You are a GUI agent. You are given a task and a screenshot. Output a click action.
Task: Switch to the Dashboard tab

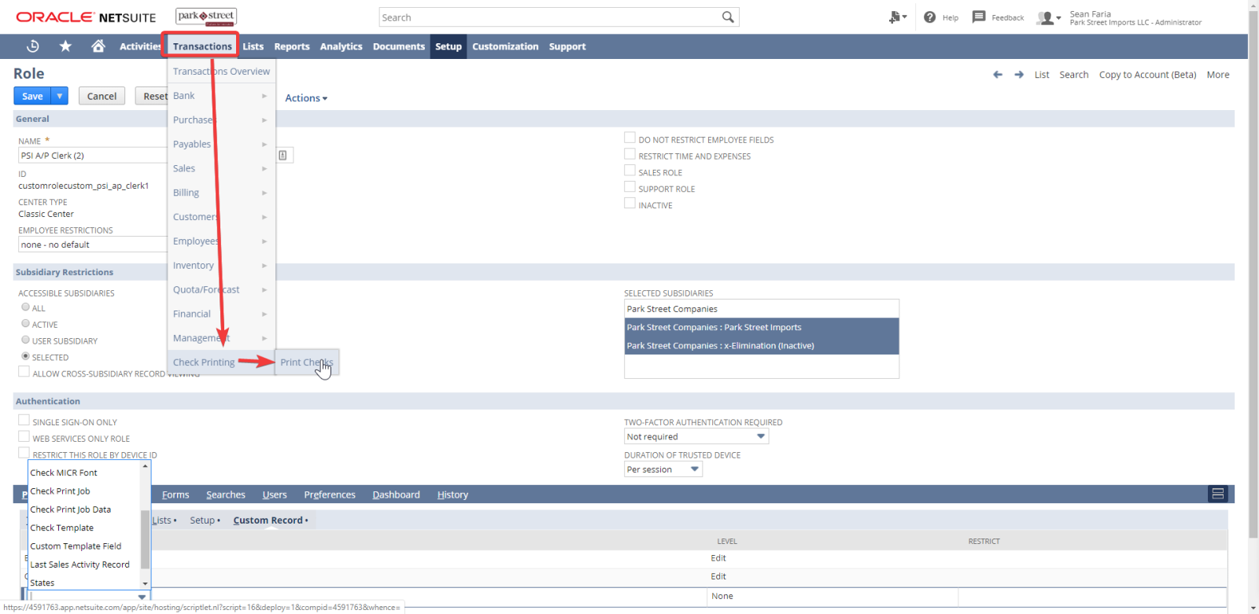[396, 495]
